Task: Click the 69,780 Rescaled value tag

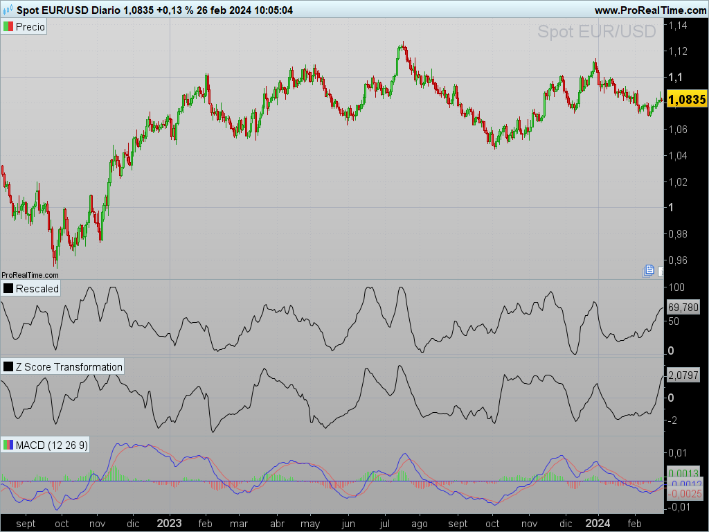Action: [683, 308]
